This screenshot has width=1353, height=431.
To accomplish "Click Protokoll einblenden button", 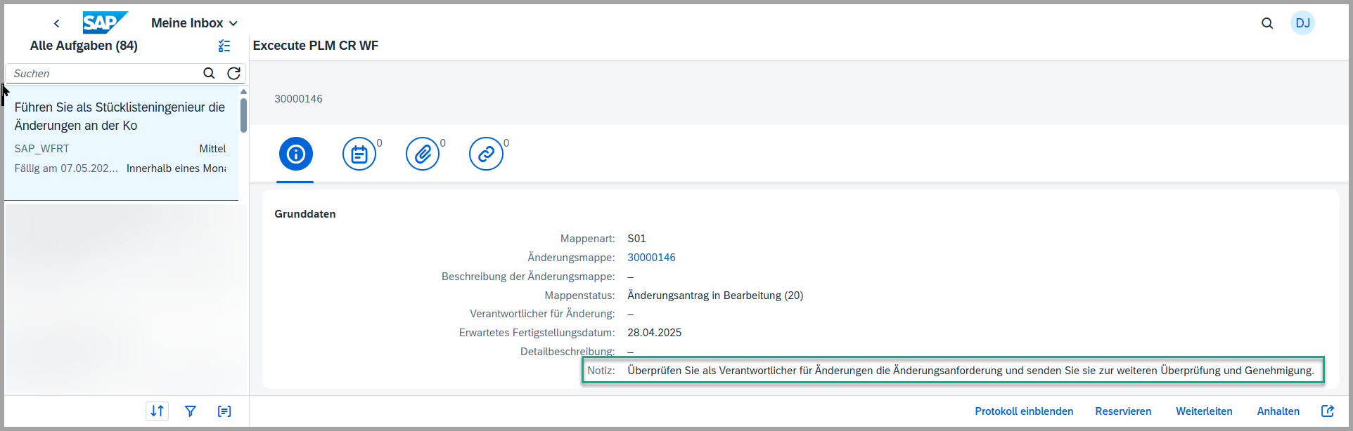I will tap(1023, 411).
